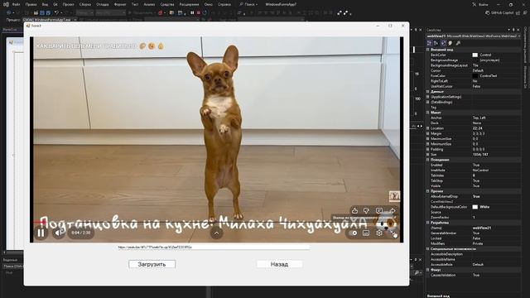Collapse the Поведение category
The height and width of the screenshot is (298, 530).
pyautogui.click(x=428, y=160)
